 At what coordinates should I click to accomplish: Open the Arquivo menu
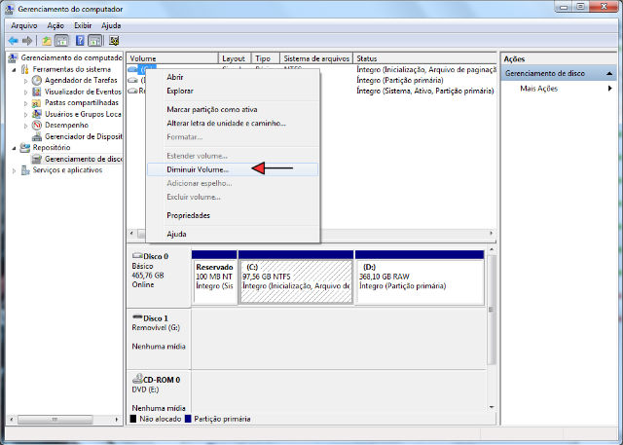click(x=24, y=25)
